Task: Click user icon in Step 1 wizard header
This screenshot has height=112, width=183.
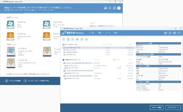Action: (110, 8)
